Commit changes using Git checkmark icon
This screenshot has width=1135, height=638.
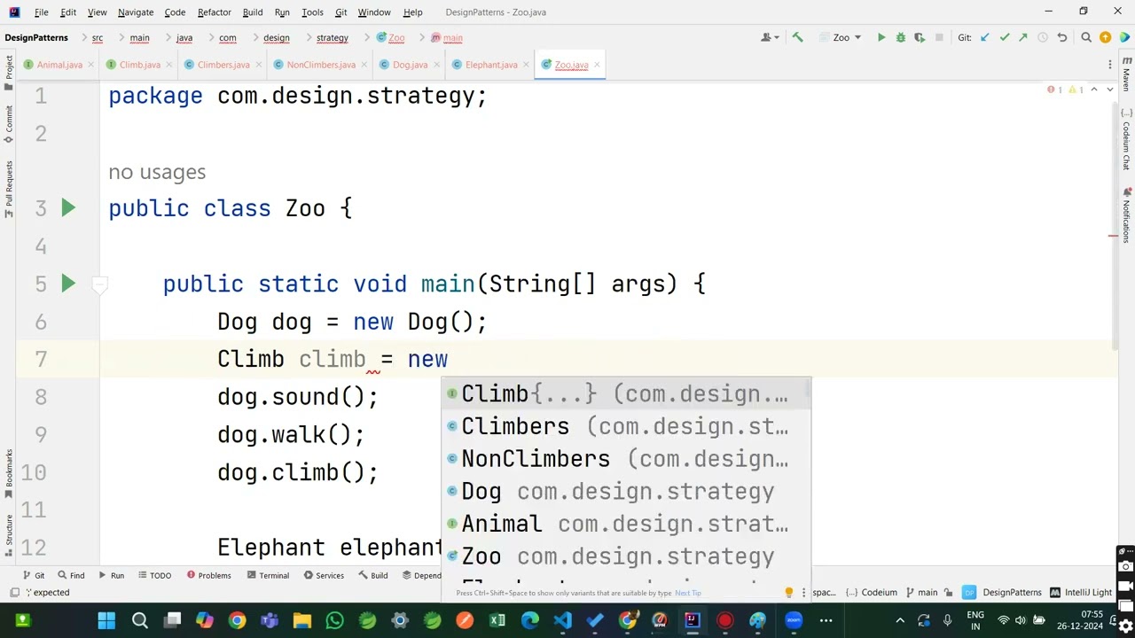point(1004,37)
